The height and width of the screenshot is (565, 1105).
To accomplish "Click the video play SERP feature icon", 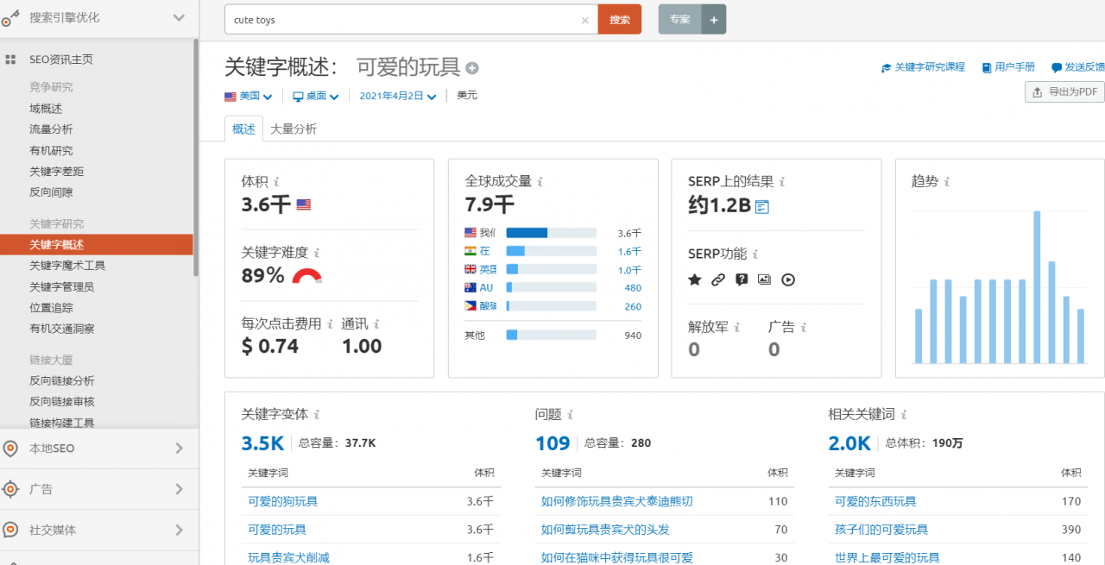I will (788, 279).
